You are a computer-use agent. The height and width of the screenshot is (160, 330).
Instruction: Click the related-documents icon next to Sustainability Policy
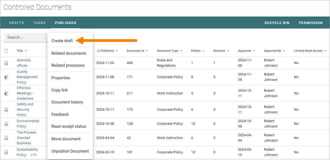(34, 155)
